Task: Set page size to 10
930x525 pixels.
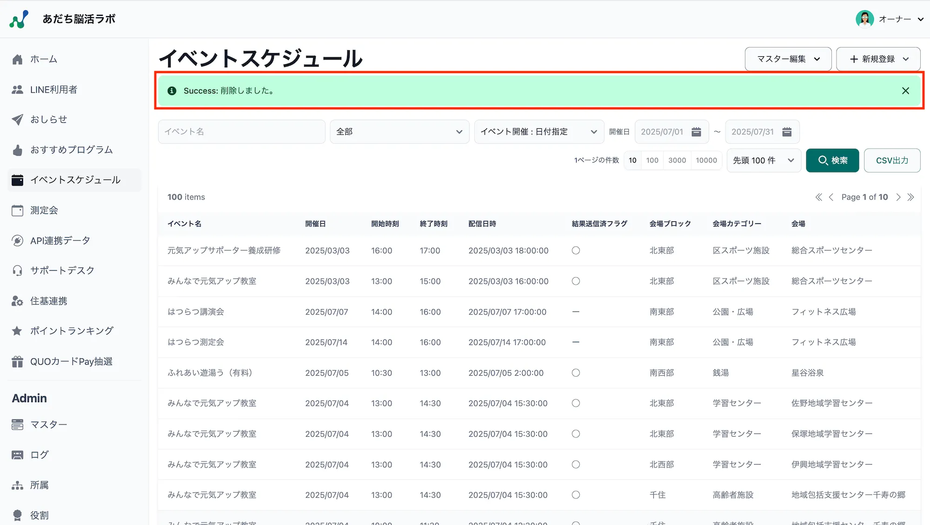Action: 632,160
